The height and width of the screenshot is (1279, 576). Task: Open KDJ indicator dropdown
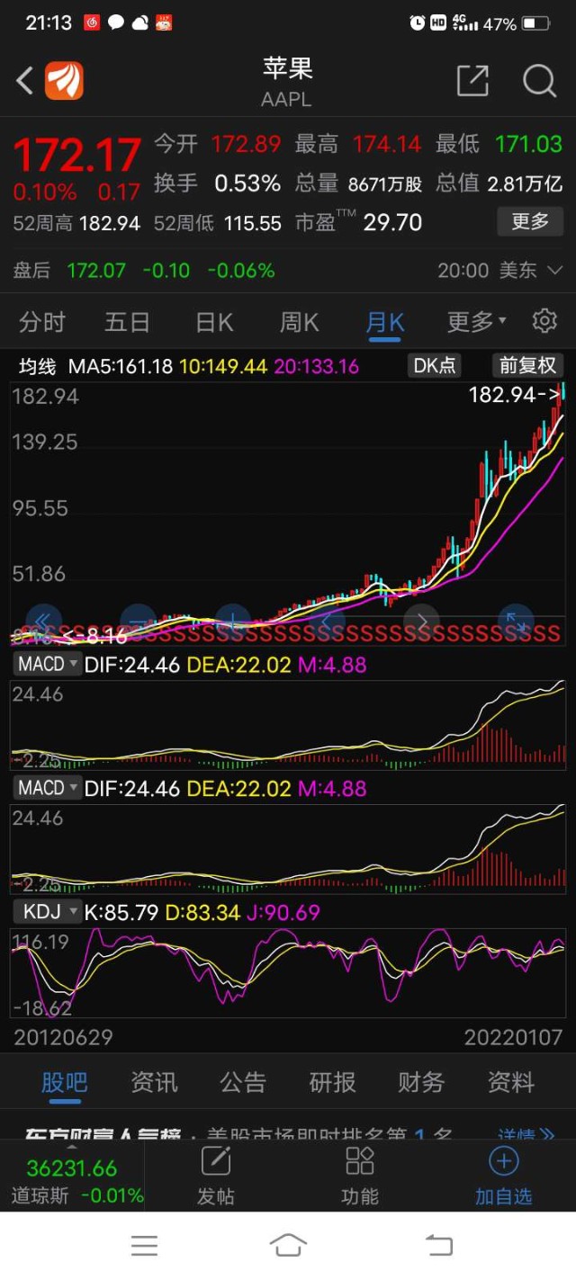47,911
